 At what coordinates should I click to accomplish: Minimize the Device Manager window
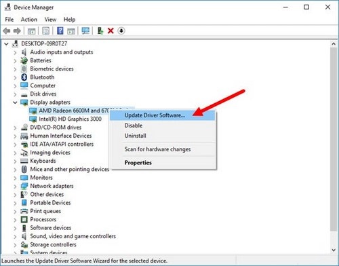285,7
